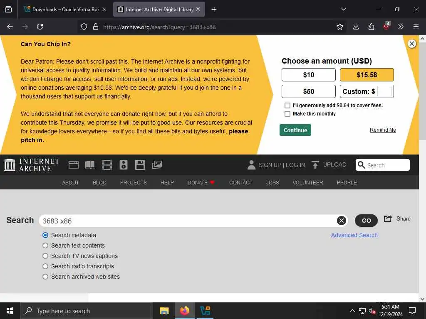Open the Software floppy disk icon
The height and width of the screenshot is (319, 426).
point(140,165)
